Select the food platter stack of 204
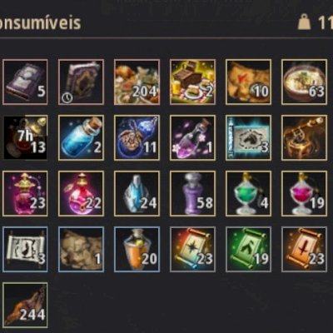The height and width of the screenshot is (333, 333). [137, 82]
